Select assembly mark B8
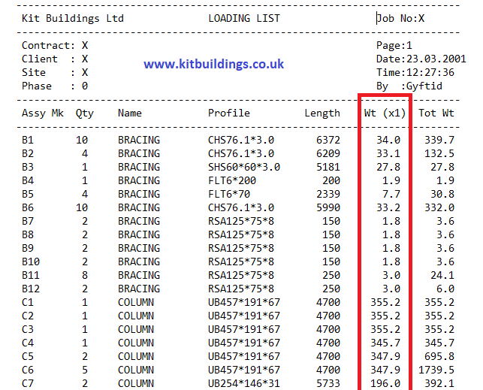This screenshot has width=483, height=390. coord(27,234)
